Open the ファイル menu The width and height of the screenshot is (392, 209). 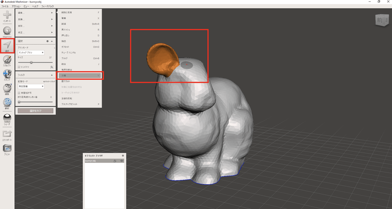click(5, 6)
